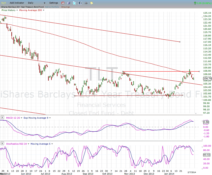This screenshot has height=175, width=212.
Task: Click the TLT ticker symbol field
Action: pyautogui.click(x=4, y=3)
